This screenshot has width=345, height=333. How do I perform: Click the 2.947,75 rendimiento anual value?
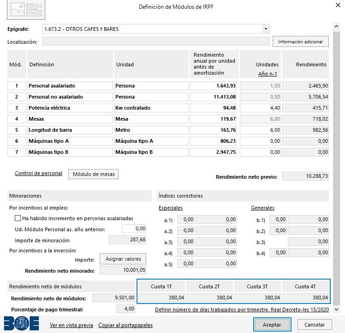click(213, 152)
